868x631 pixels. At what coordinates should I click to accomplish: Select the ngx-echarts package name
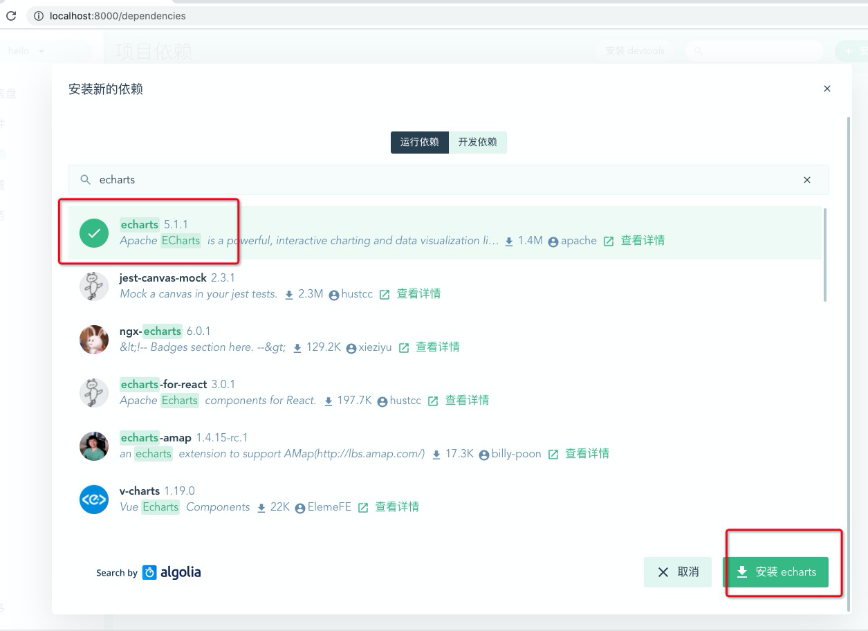tap(151, 331)
